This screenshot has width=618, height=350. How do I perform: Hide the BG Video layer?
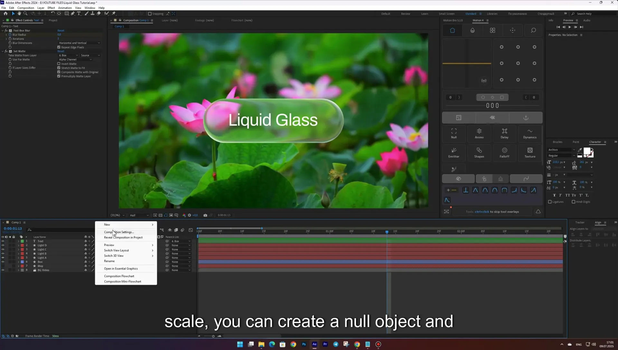[x=3, y=270]
